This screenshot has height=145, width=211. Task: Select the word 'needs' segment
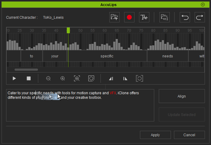168,56
